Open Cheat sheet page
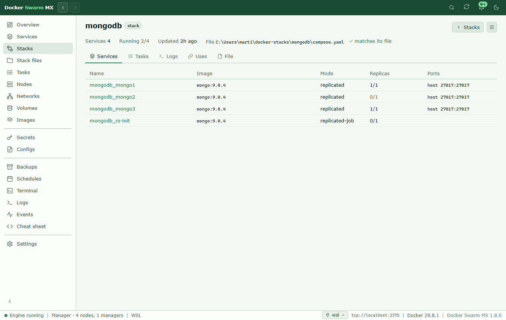 (38, 226)
